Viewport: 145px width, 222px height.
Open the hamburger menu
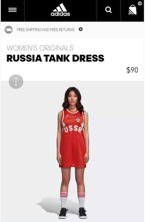(12, 10)
